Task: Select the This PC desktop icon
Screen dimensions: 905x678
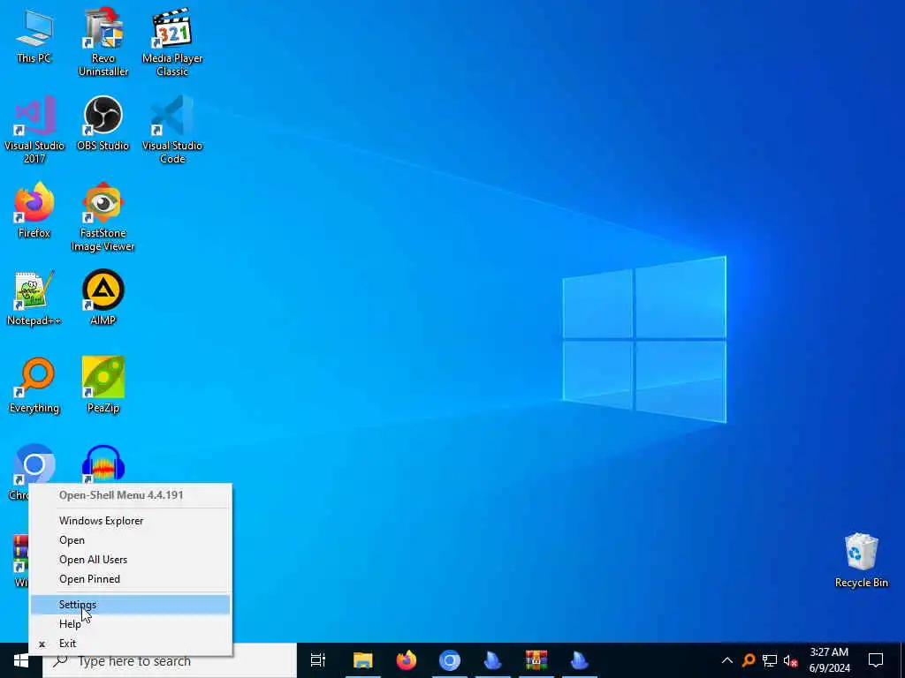Action: pos(34,35)
